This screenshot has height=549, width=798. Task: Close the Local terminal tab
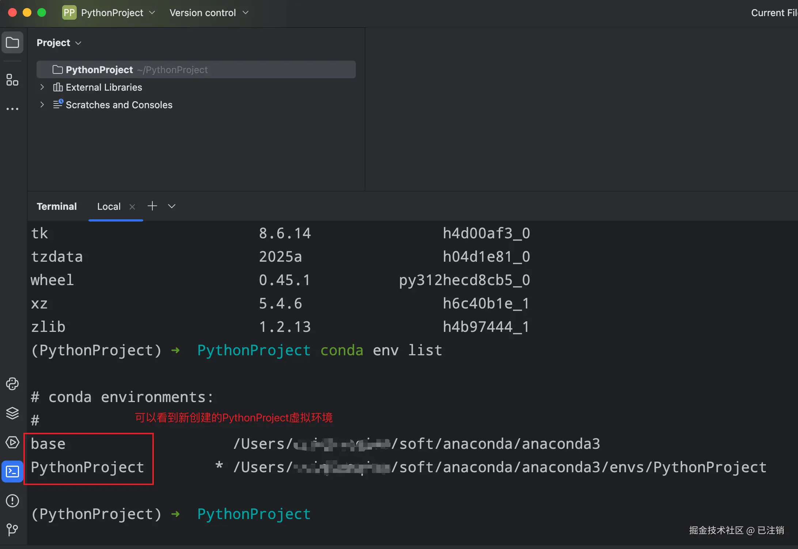click(x=132, y=207)
